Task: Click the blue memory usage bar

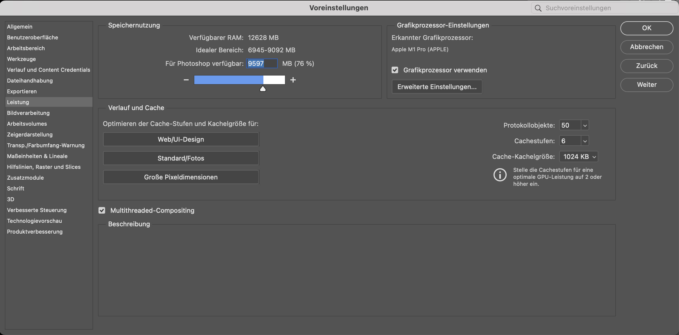Action: 229,80
